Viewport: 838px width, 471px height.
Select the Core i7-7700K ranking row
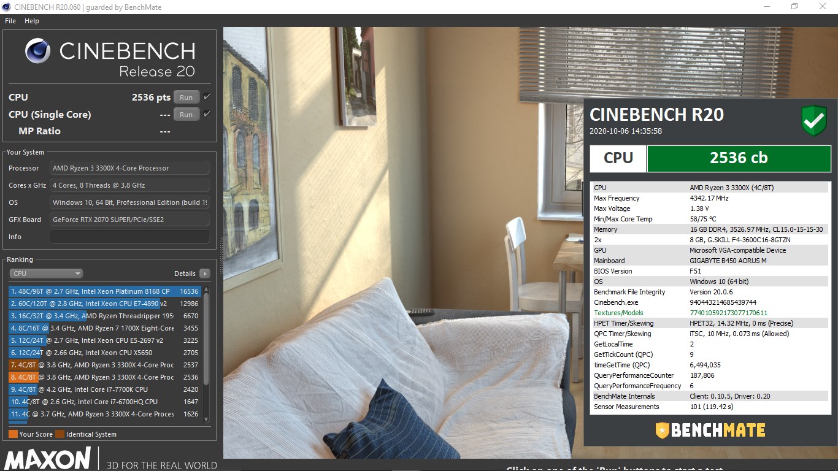click(106, 389)
